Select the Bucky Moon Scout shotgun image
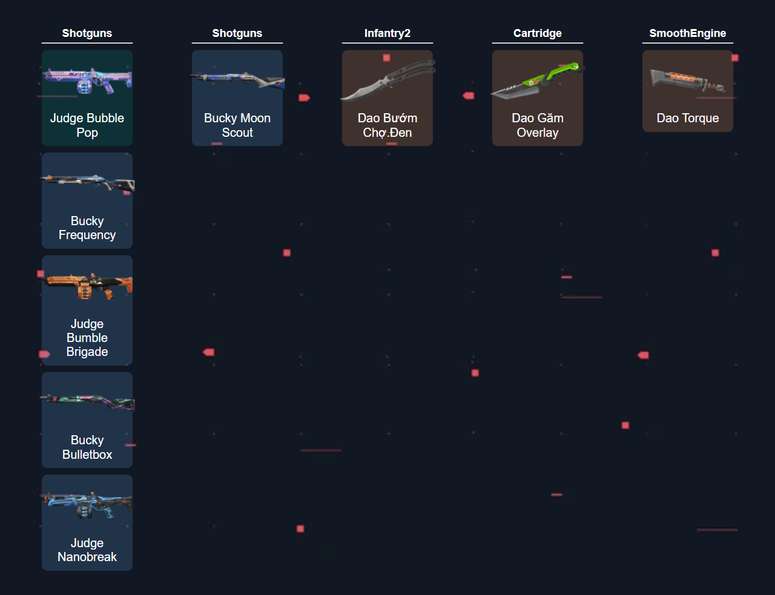 click(x=237, y=80)
